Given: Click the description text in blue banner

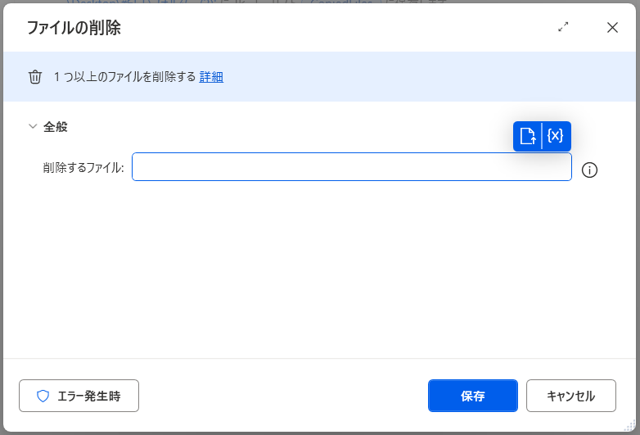Looking at the screenshot, I should 124,77.
